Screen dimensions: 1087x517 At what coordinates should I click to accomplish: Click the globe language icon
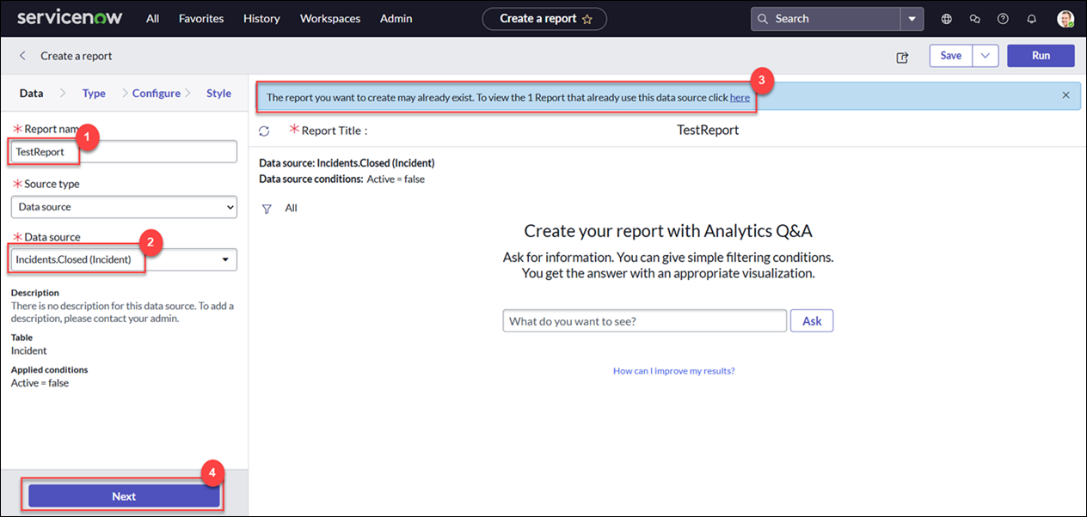947,19
